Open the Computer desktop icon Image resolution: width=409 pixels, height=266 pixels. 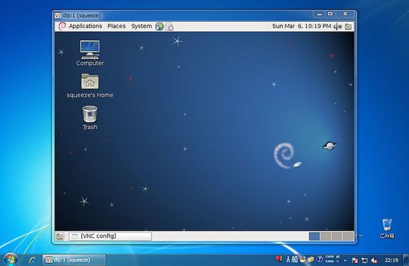[x=89, y=52]
